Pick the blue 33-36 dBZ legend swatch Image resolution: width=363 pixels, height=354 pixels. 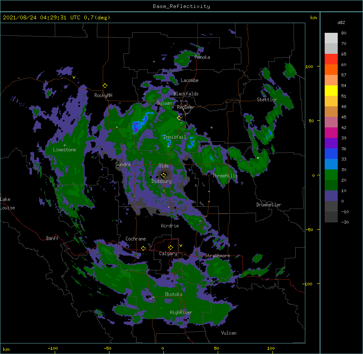(331, 153)
